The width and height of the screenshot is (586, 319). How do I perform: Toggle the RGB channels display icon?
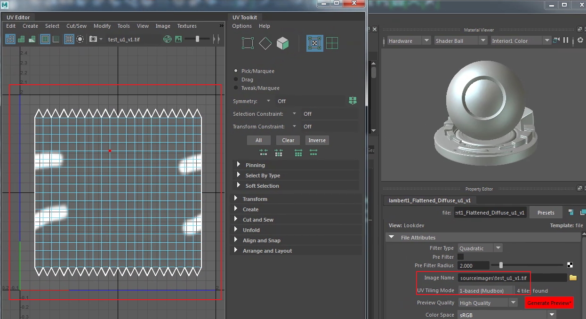point(168,39)
